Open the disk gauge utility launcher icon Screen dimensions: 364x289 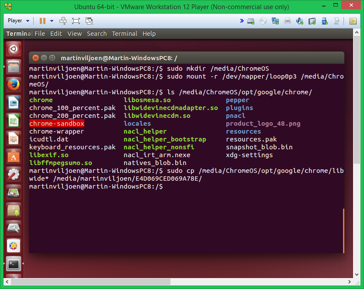pos(14,192)
